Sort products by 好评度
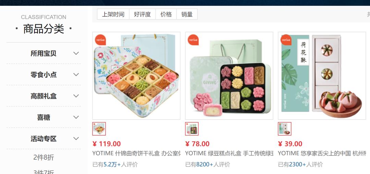The width and height of the screenshot is (370, 174). point(142,14)
